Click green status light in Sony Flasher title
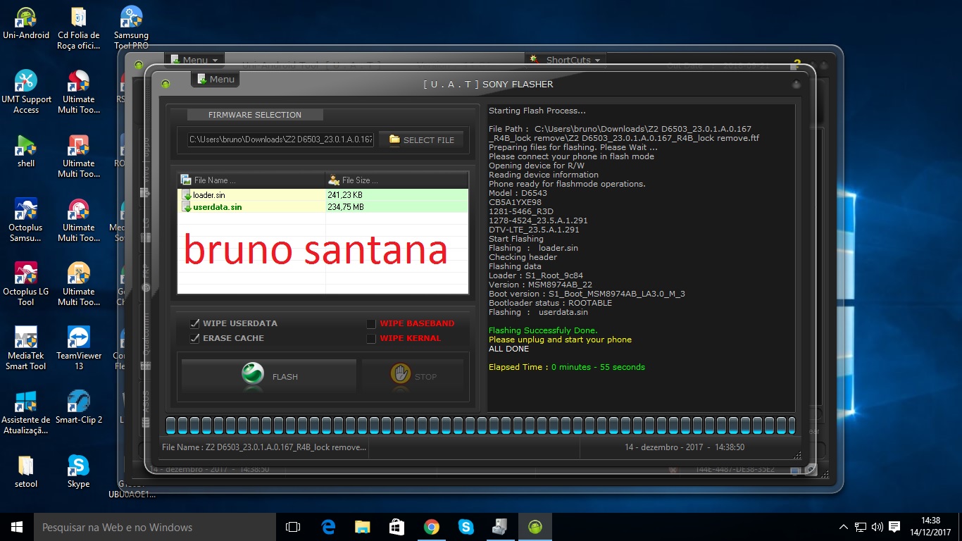Screen dimensions: 962x541 pyautogui.click(x=165, y=84)
